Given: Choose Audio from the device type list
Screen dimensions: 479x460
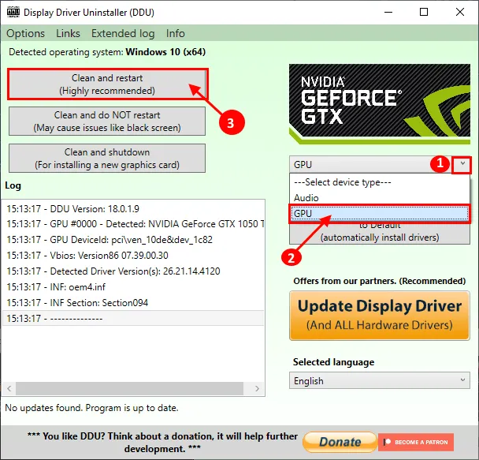Looking at the screenshot, I should (x=379, y=197).
